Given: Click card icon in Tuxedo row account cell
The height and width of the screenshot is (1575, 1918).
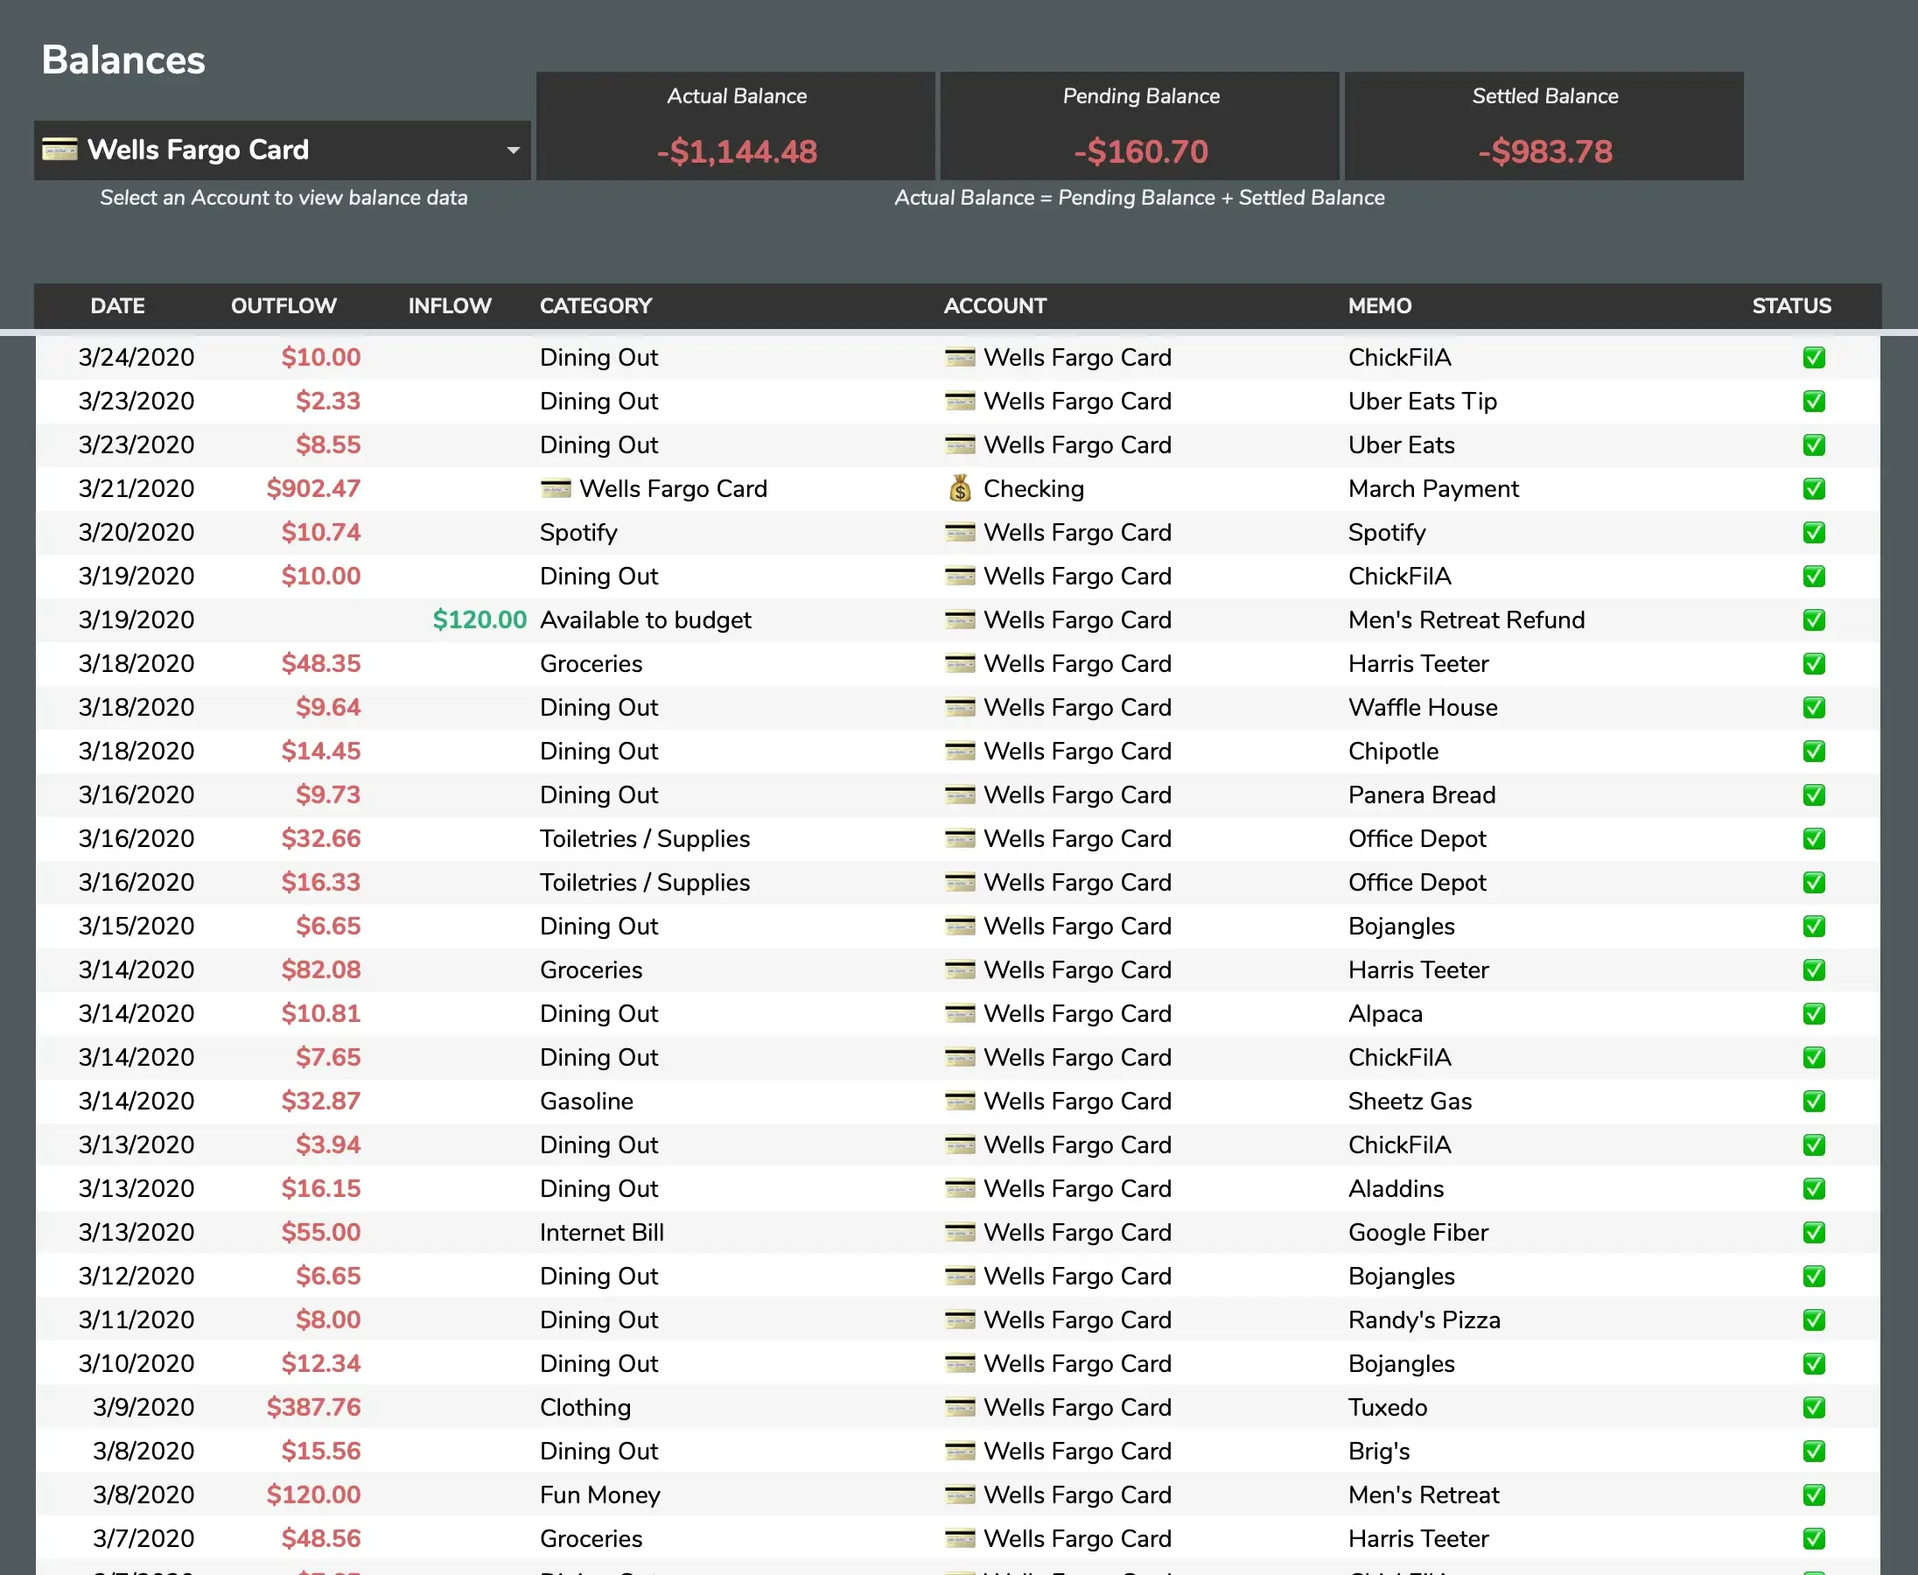Looking at the screenshot, I should [x=960, y=1407].
